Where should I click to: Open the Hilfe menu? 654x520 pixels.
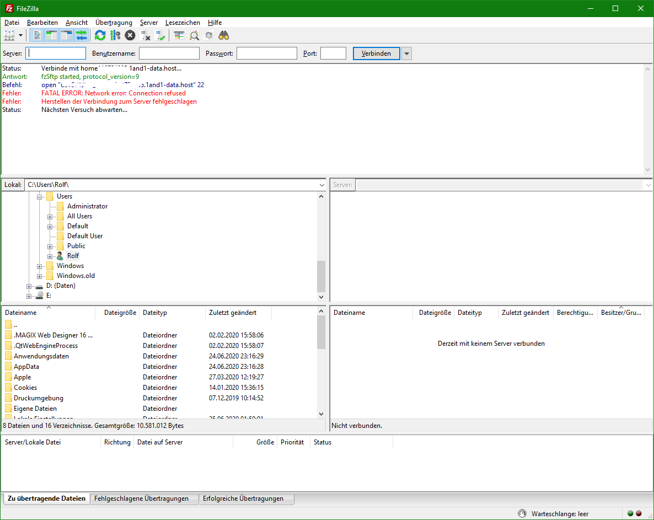tap(215, 23)
